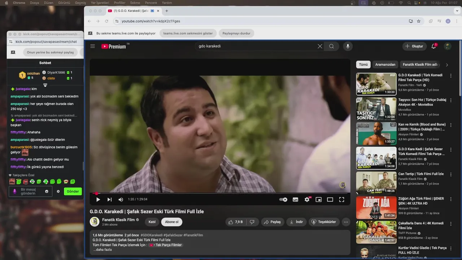
Task: Click the YouTube search magnifier button
Action: click(331, 46)
